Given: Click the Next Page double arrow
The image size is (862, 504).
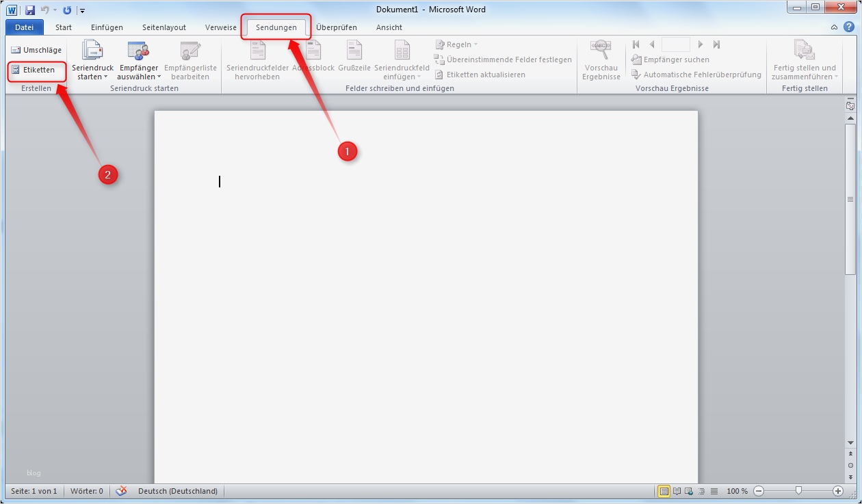Looking at the screenshot, I should (x=850, y=477).
